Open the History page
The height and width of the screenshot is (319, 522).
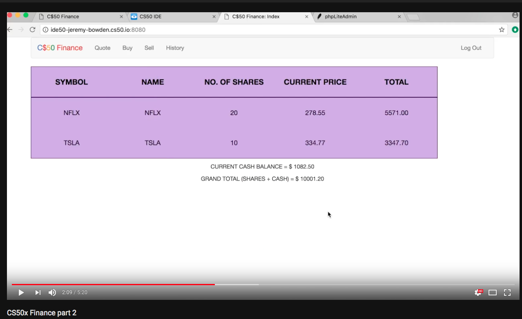click(175, 48)
